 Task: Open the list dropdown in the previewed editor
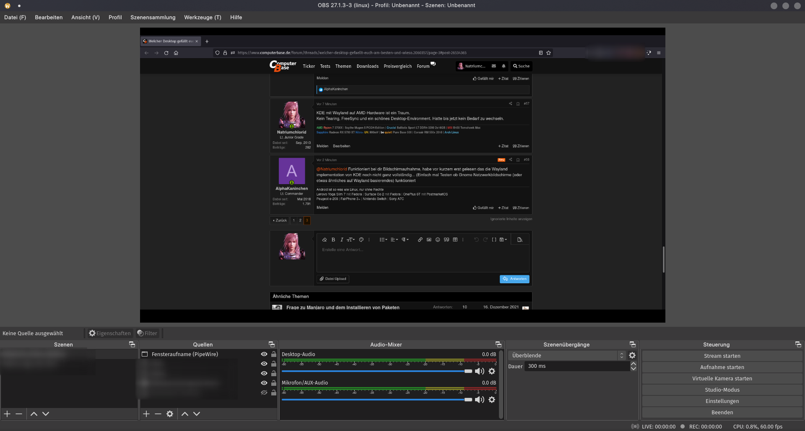[383, 240]
